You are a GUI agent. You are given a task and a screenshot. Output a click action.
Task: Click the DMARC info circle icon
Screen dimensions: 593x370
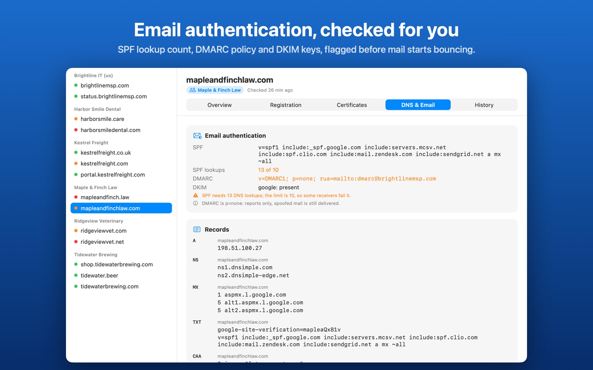196,203
